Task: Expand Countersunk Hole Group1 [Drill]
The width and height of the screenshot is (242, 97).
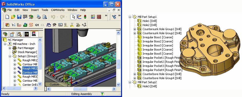Action: [135, 29]
